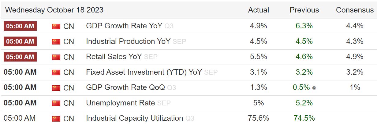The width and height of the screenshot is (377, 124).
Task: Open the GDP Growth Rate YoY indicator
Action: [124, 26]
